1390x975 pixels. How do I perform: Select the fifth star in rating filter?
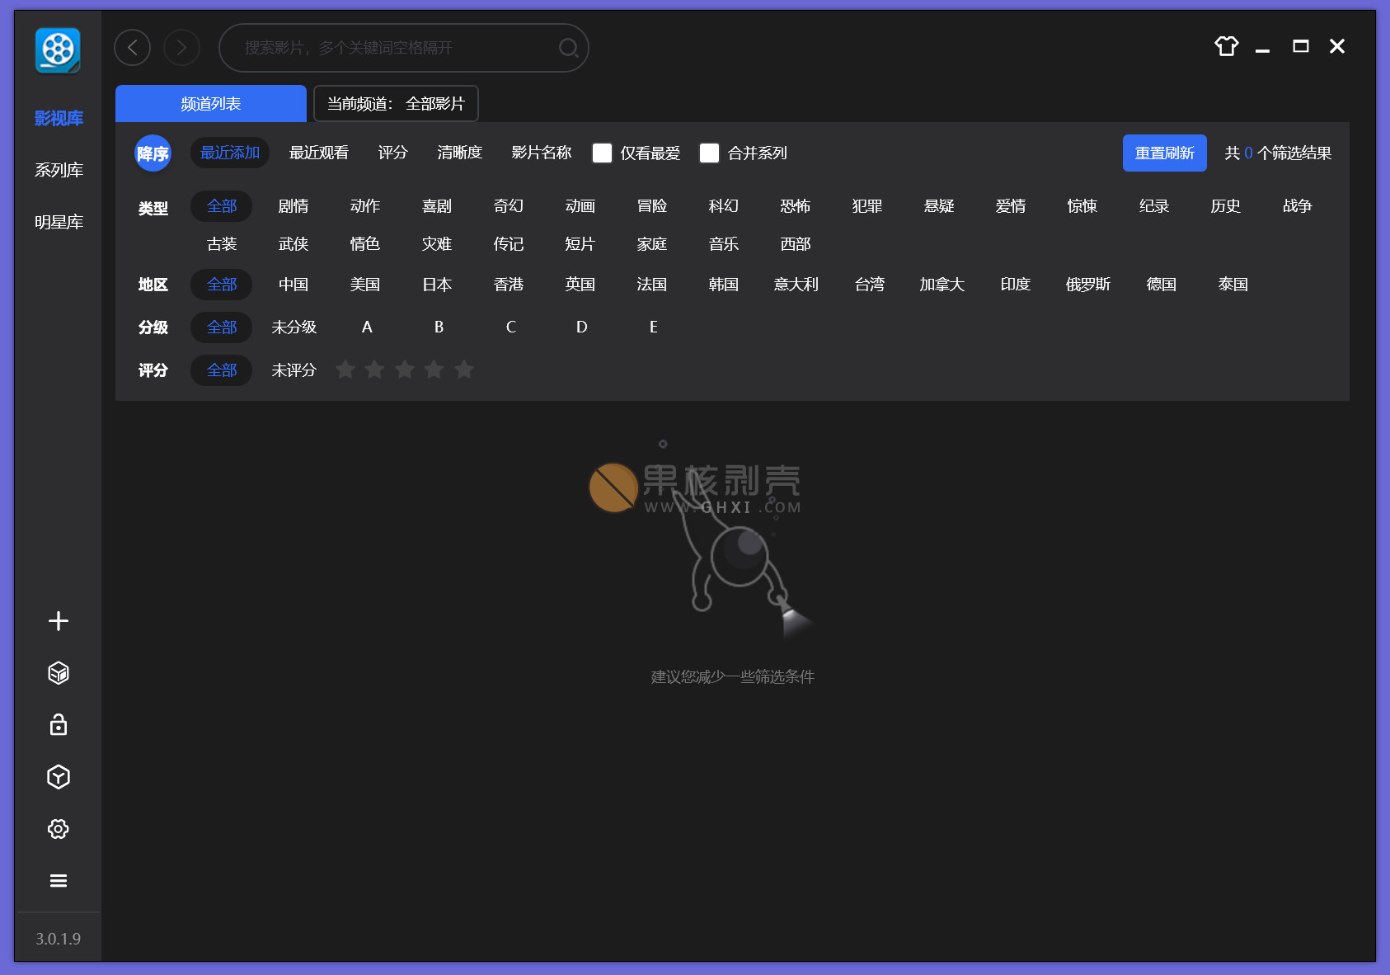(x=464, y=370)
